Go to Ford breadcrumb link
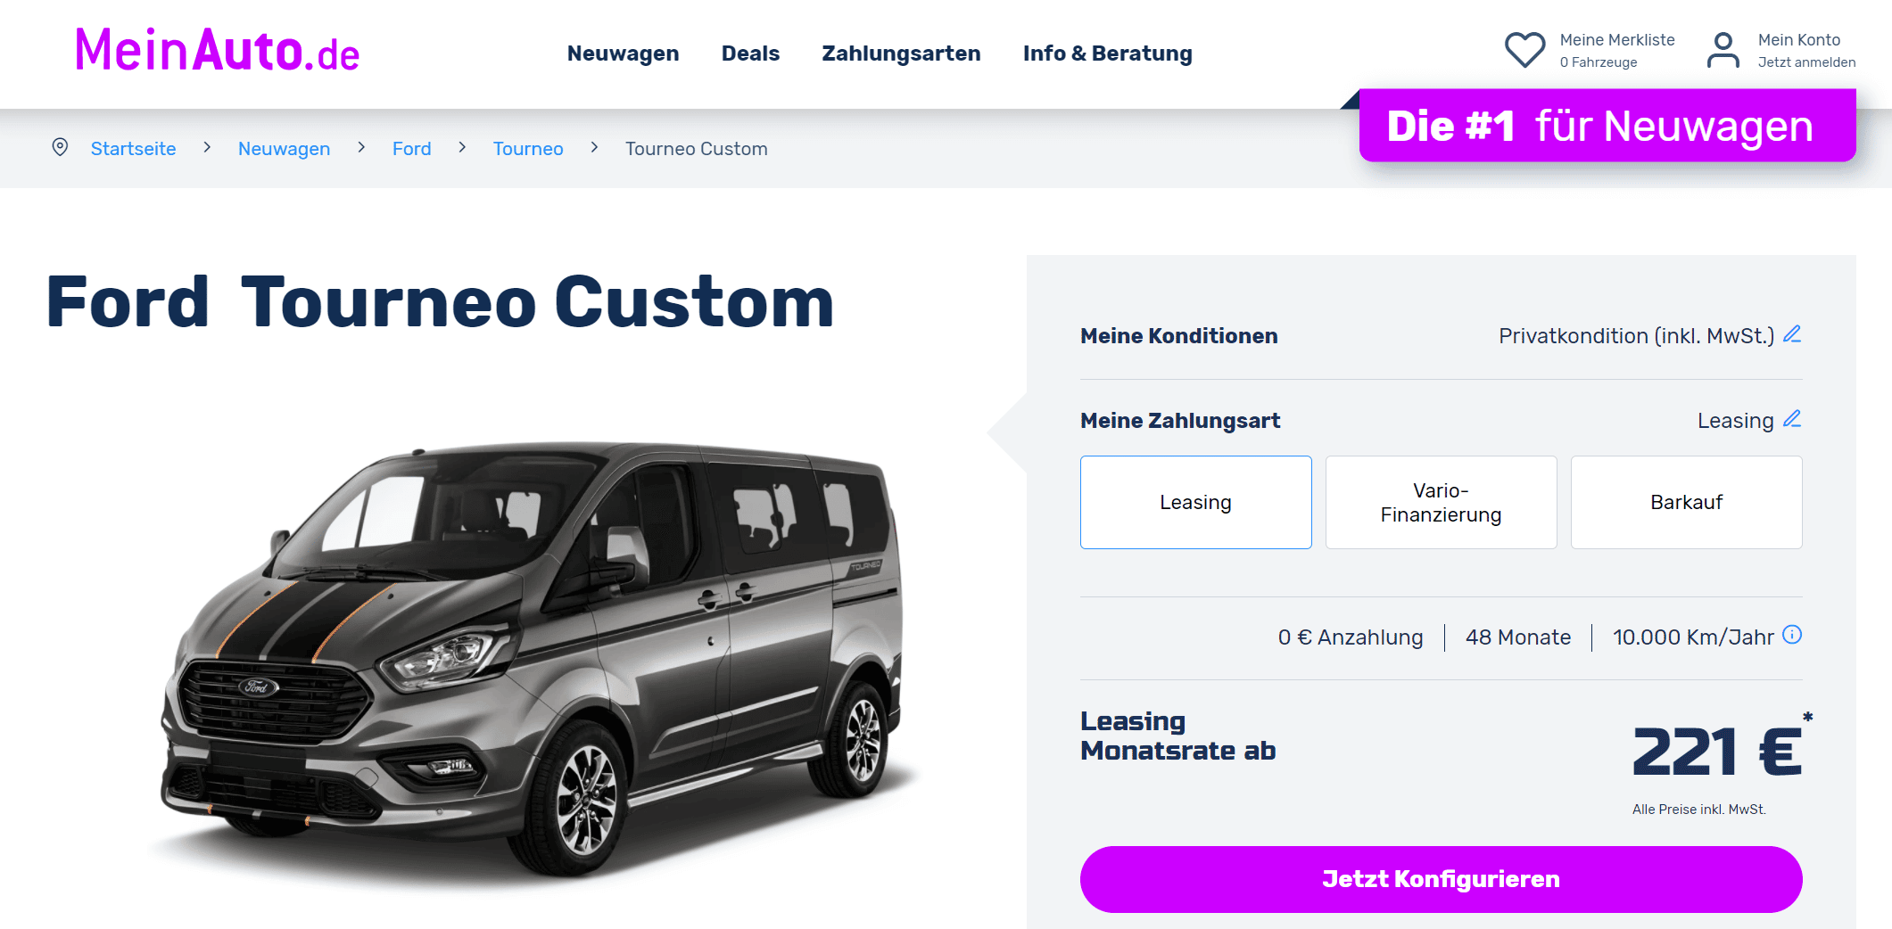This screenshot has height=929, width=1892. [x=411, y=149]
